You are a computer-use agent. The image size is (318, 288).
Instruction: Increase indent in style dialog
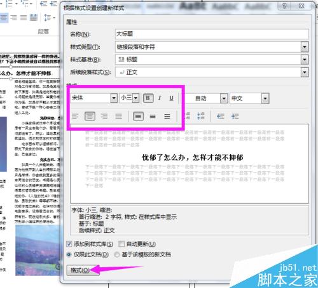[x=235, y=116]
